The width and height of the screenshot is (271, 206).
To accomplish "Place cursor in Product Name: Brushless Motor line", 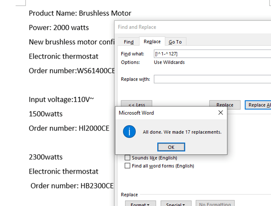I will coord(80,13).
